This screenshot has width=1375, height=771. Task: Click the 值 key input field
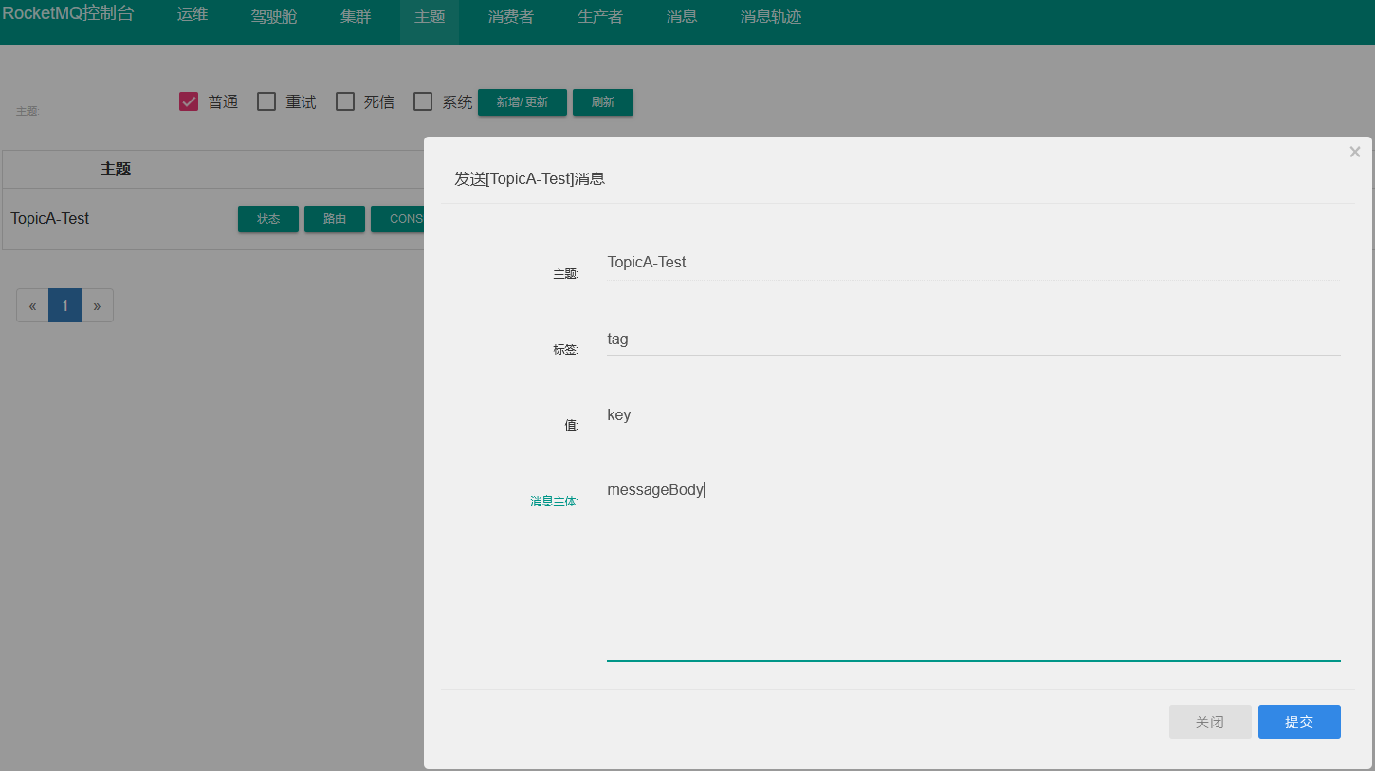tap(973, 414)
